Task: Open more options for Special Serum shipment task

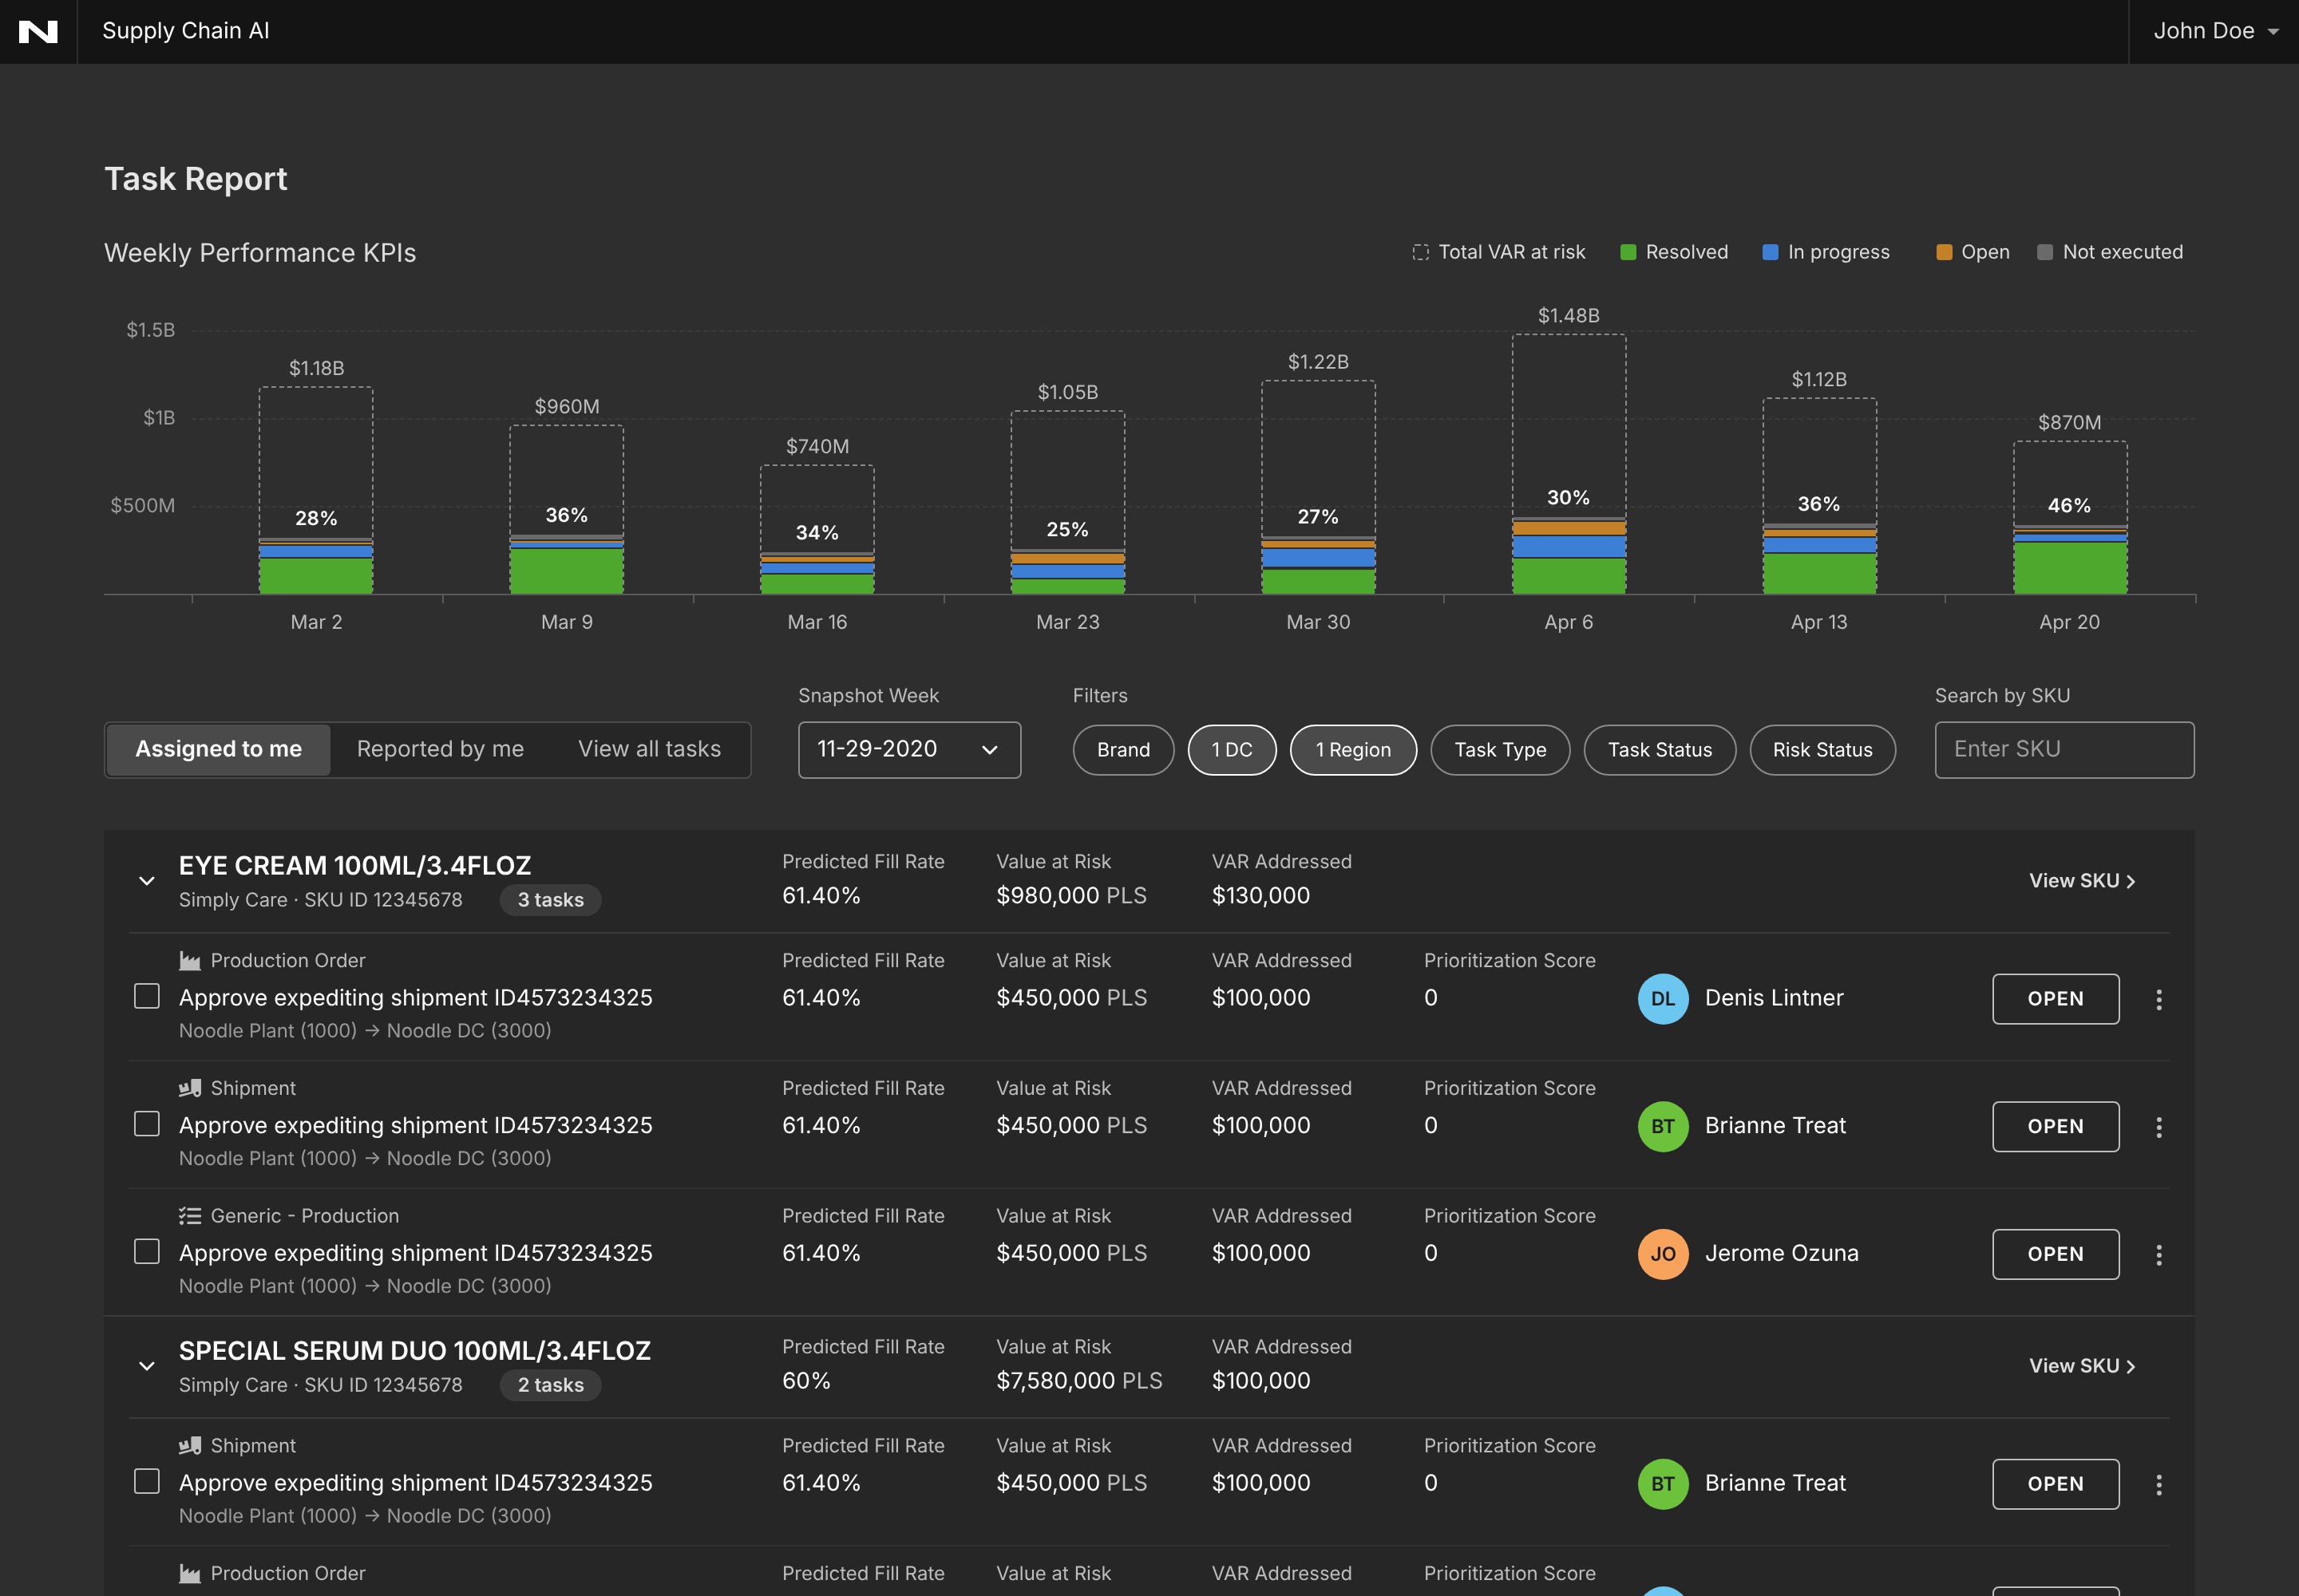Action: click(2159, 1485)
